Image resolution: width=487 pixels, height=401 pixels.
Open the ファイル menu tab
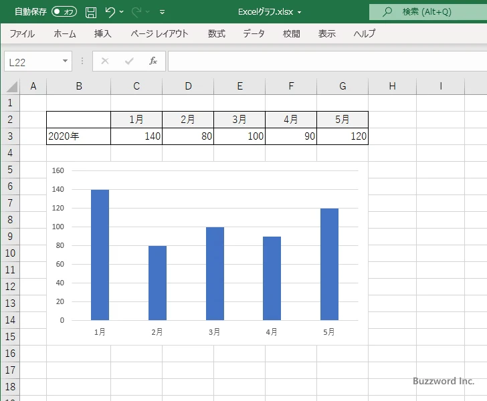22,33
